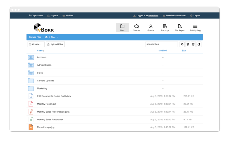229x141 pixels.
Task: Sort the list by Name column
Action: point(40,51)
